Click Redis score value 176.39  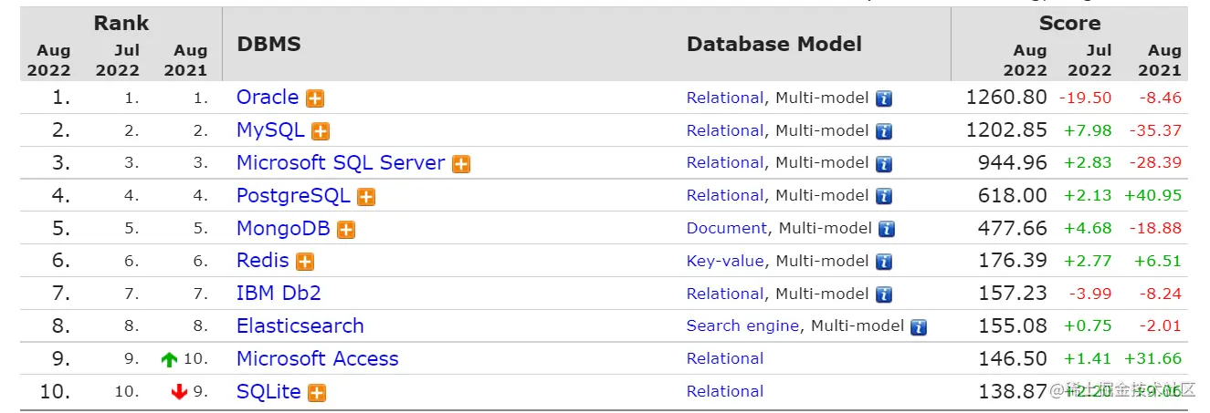pyautogui.click(x=1014, y=260)
